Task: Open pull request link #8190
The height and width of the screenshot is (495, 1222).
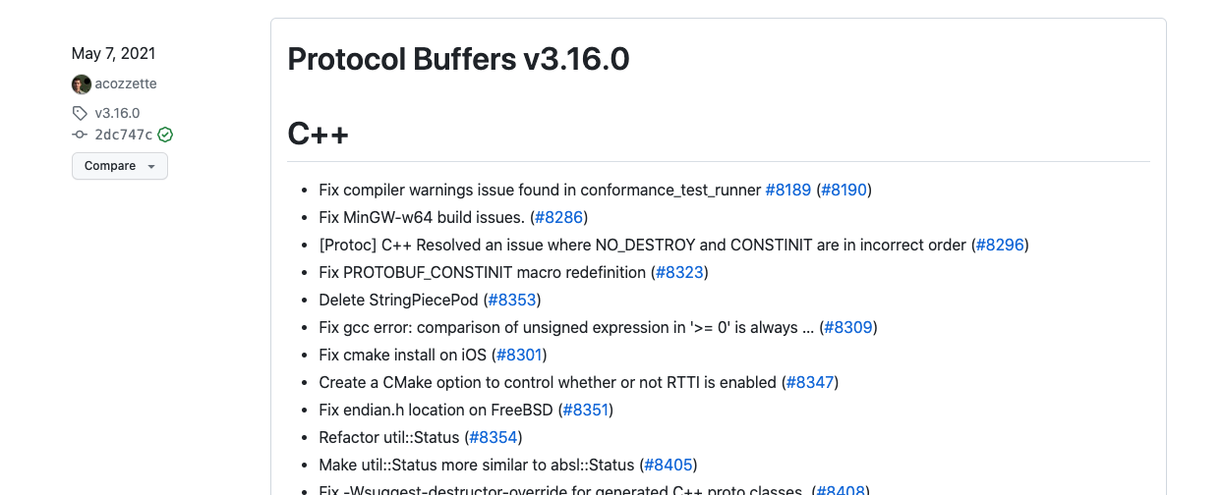Action: pyautogui.click(x=844, y=190)
